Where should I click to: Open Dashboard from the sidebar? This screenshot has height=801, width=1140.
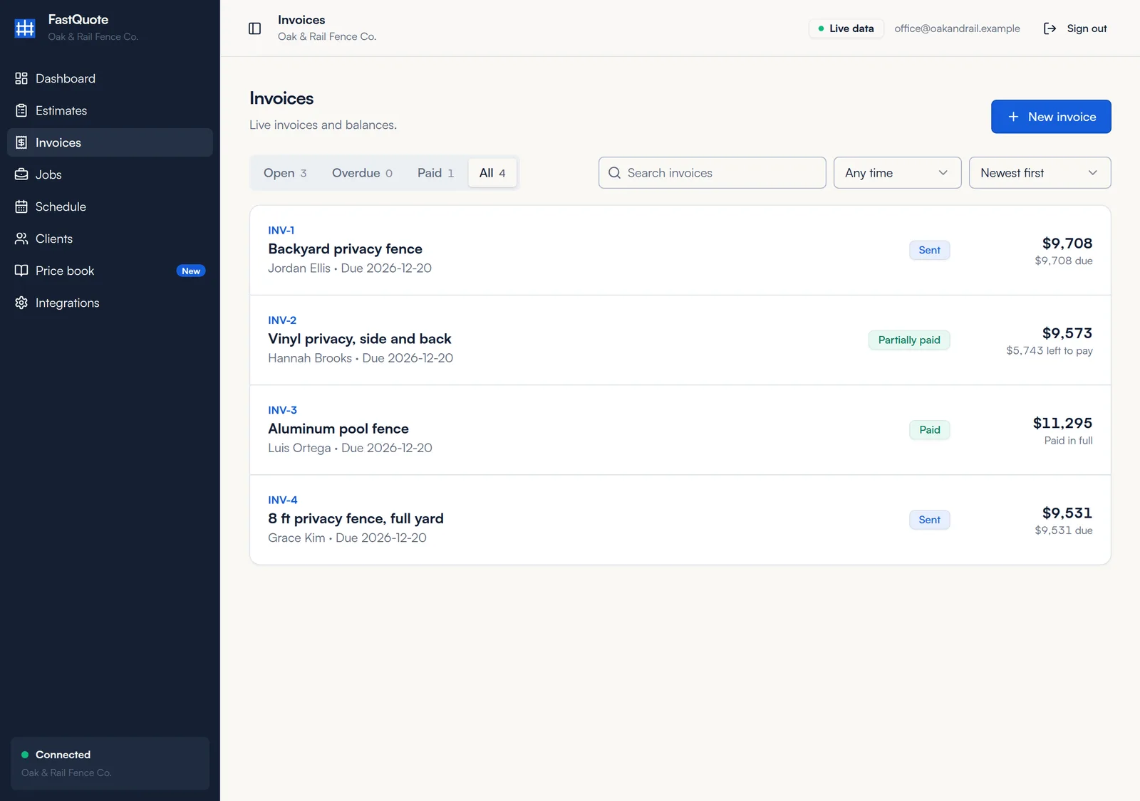(110, 78)
